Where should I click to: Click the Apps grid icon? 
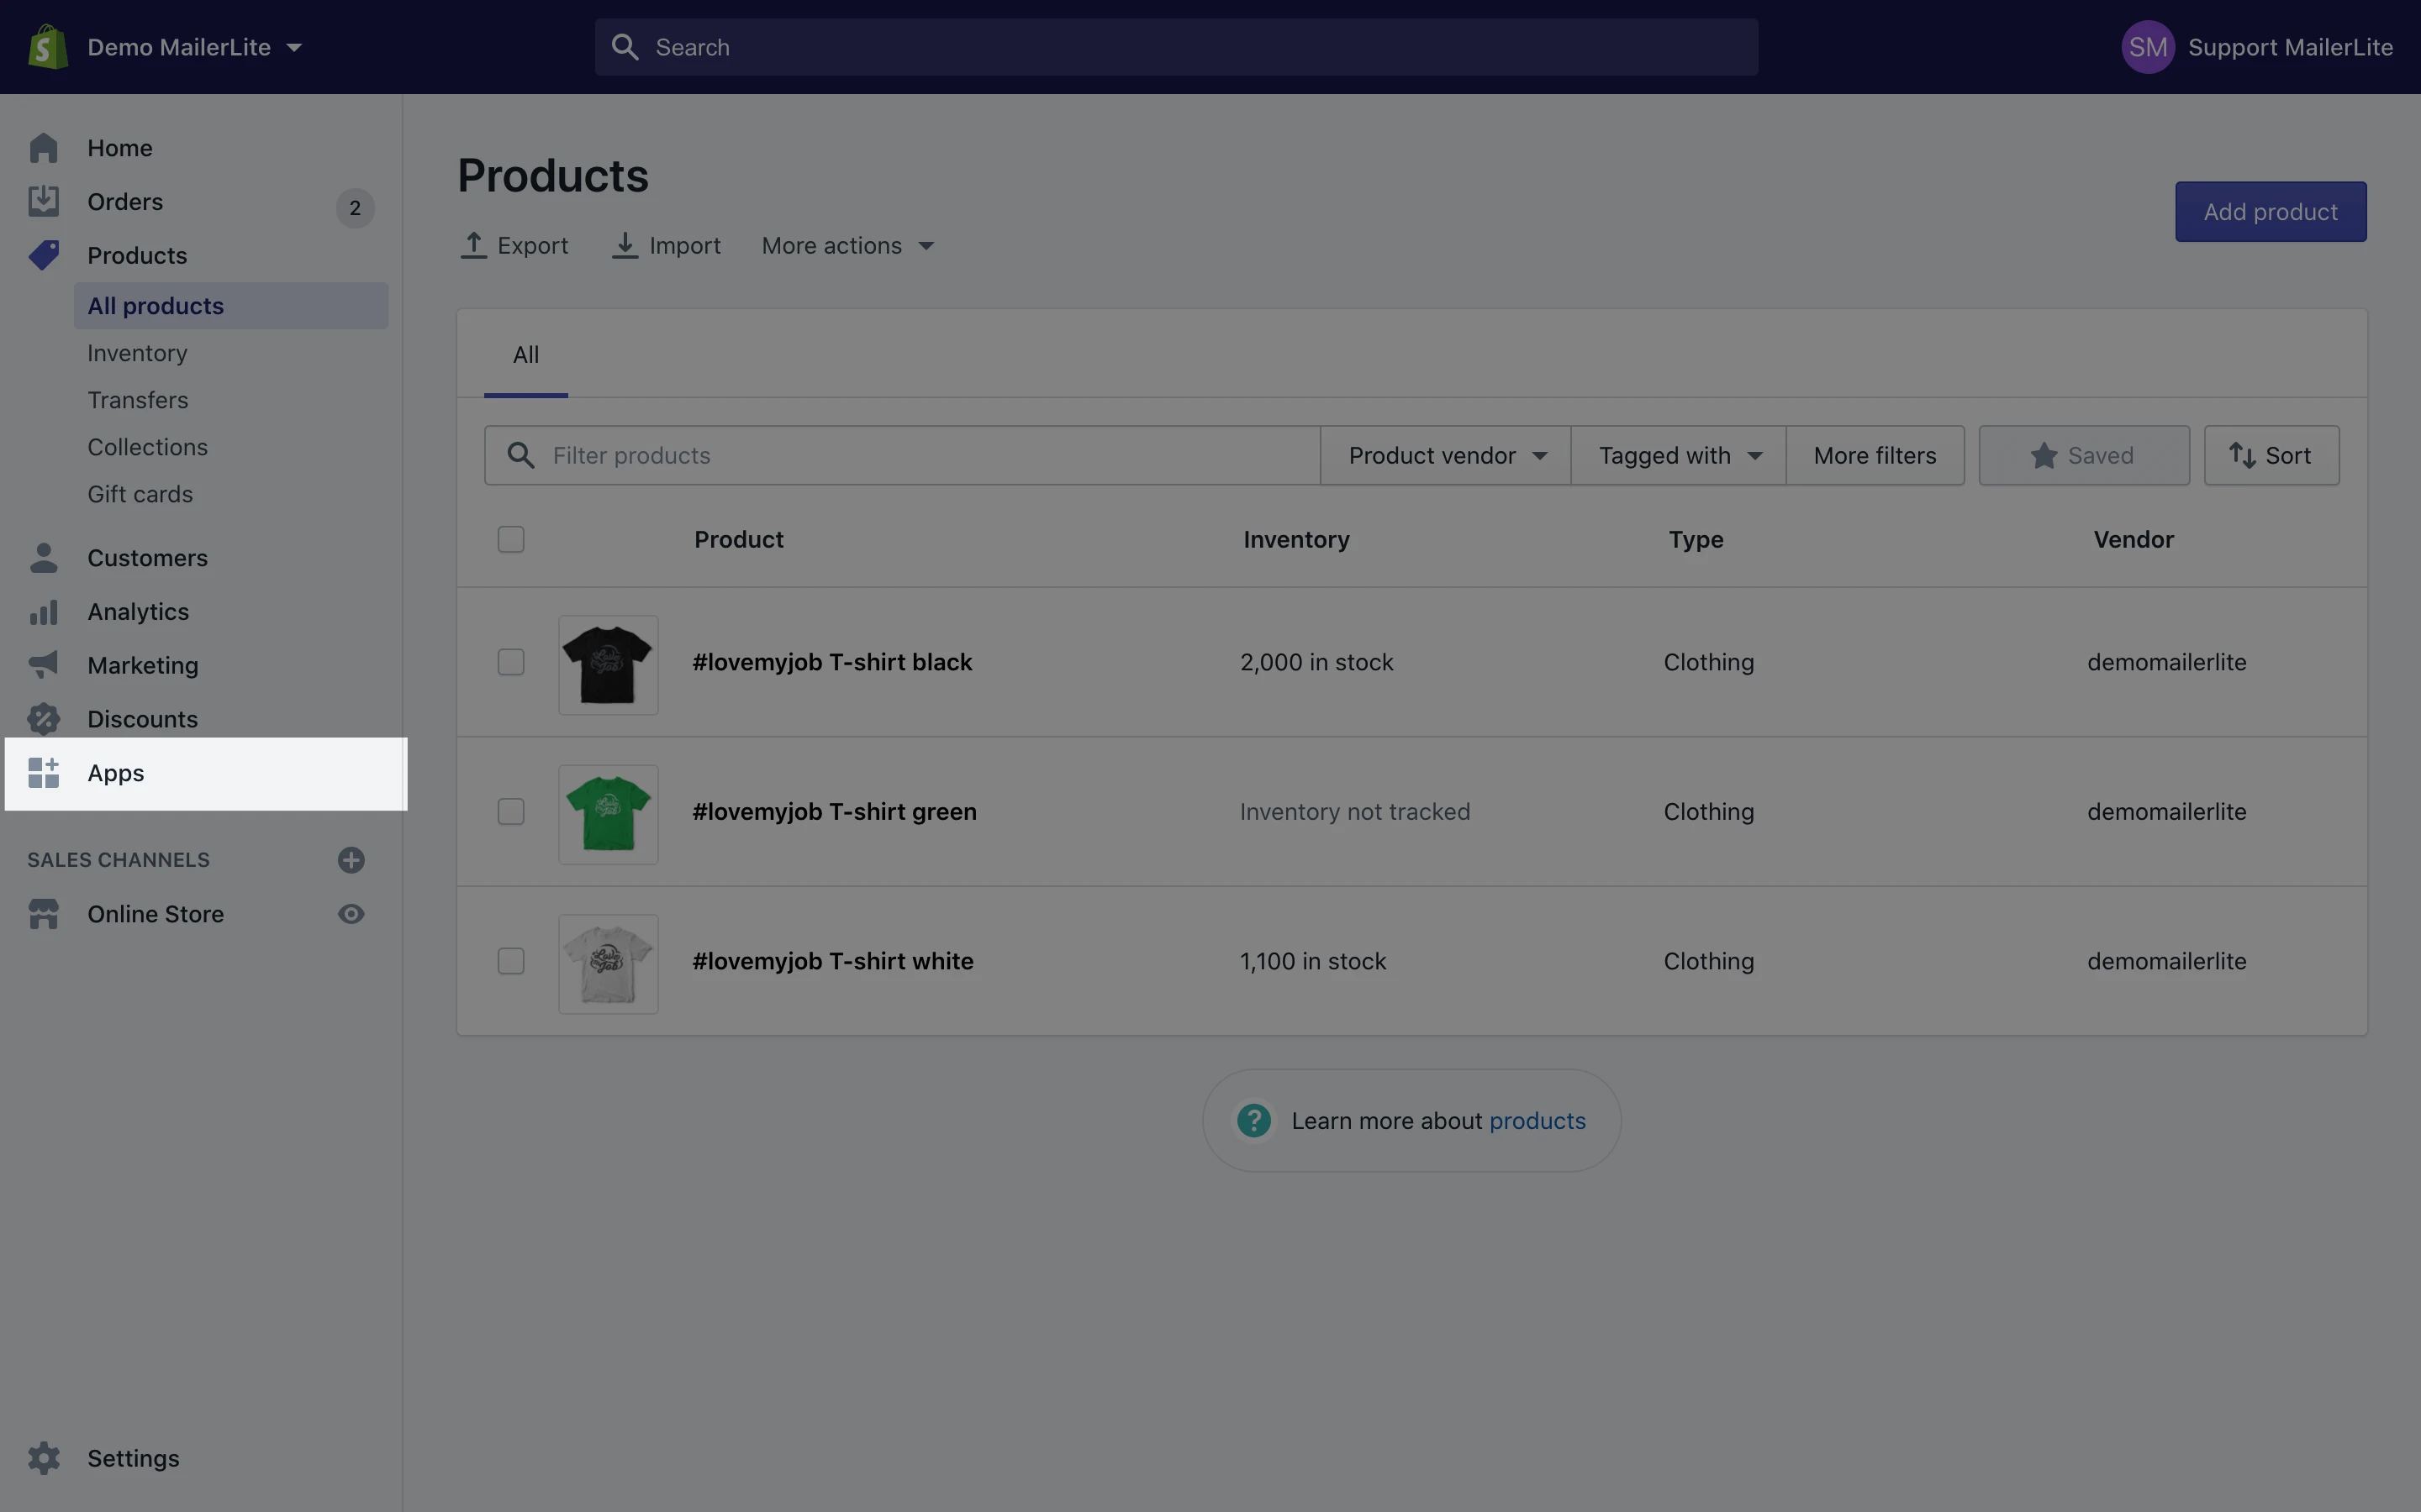pyautogui.click(x=44, y=773)
